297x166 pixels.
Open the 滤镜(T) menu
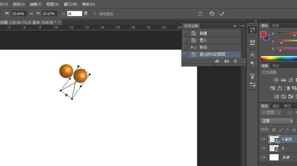35,4
